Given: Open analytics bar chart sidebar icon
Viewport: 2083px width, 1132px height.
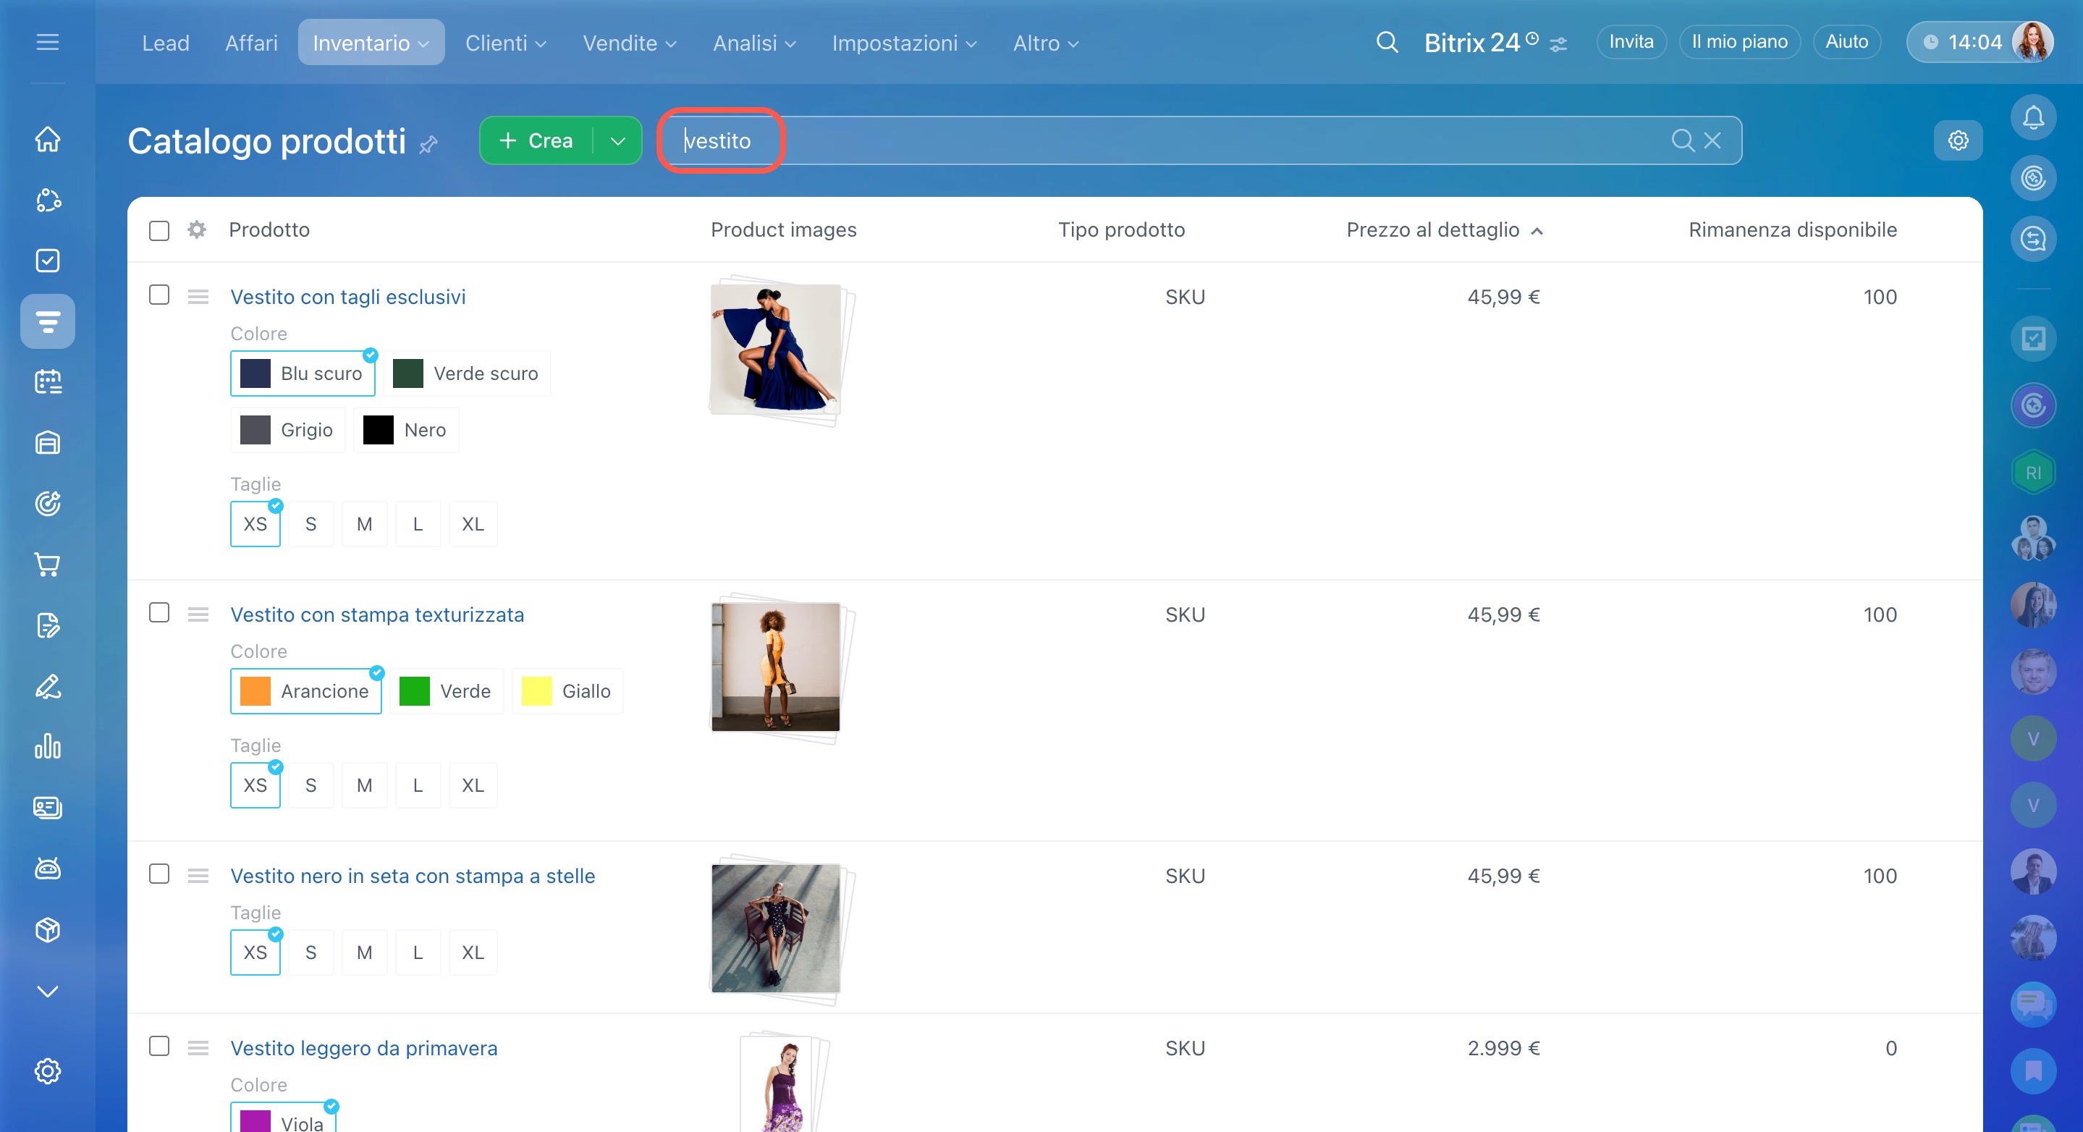Looking at the screenshot, I should click(48, 746).
